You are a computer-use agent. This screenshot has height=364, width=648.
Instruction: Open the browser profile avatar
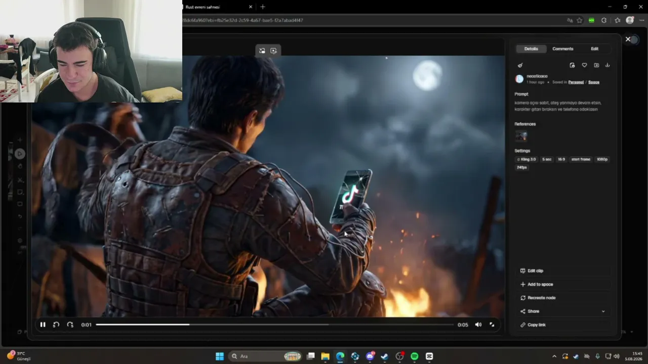630,20
